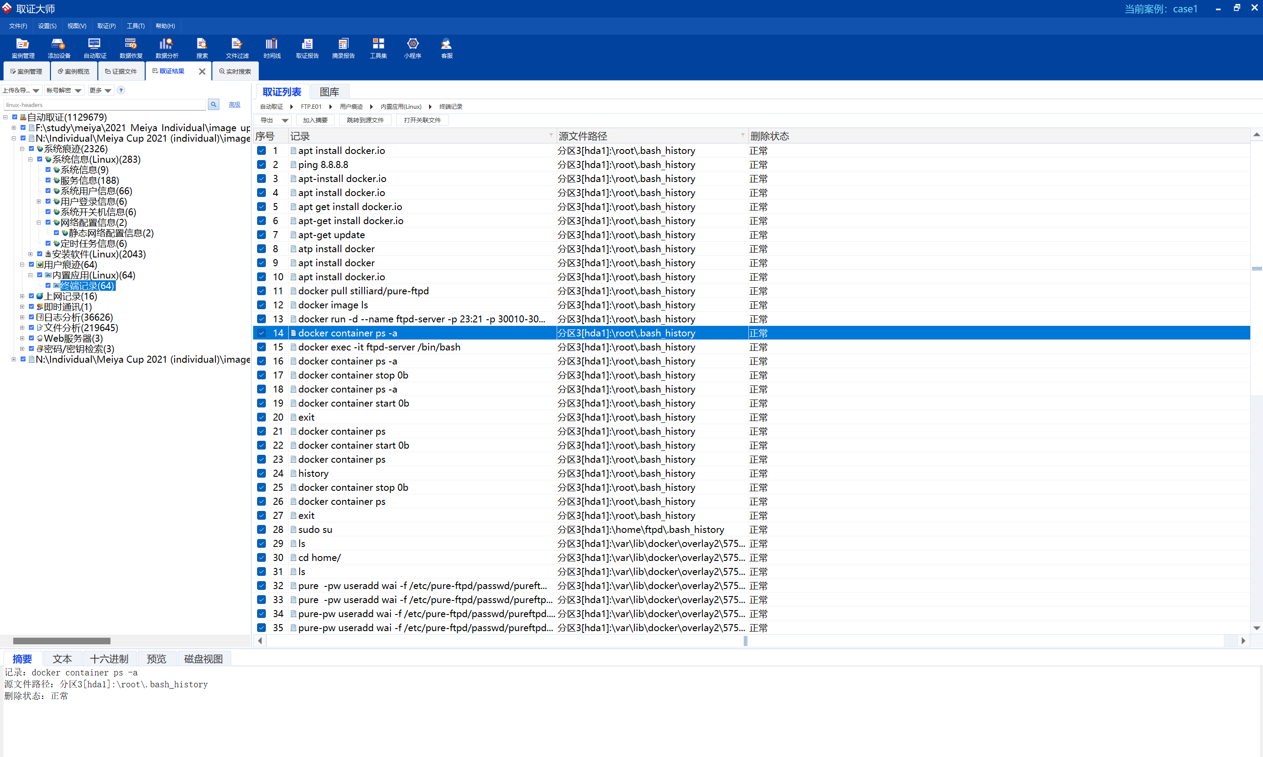Uncheck the row 1 apt install docker.io checkbox
This screenshot has width=1263, height=757.
click(x=261, y=150)
